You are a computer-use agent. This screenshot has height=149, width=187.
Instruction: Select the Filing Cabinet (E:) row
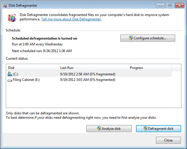coord(89,80)
